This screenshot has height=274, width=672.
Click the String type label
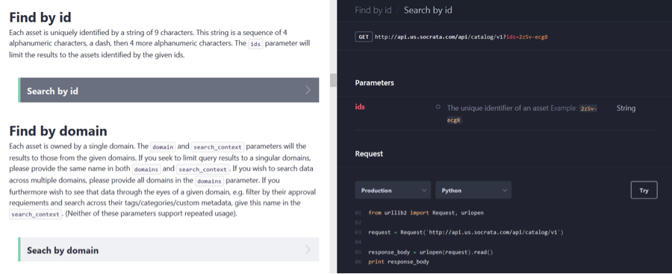(626, 108)
